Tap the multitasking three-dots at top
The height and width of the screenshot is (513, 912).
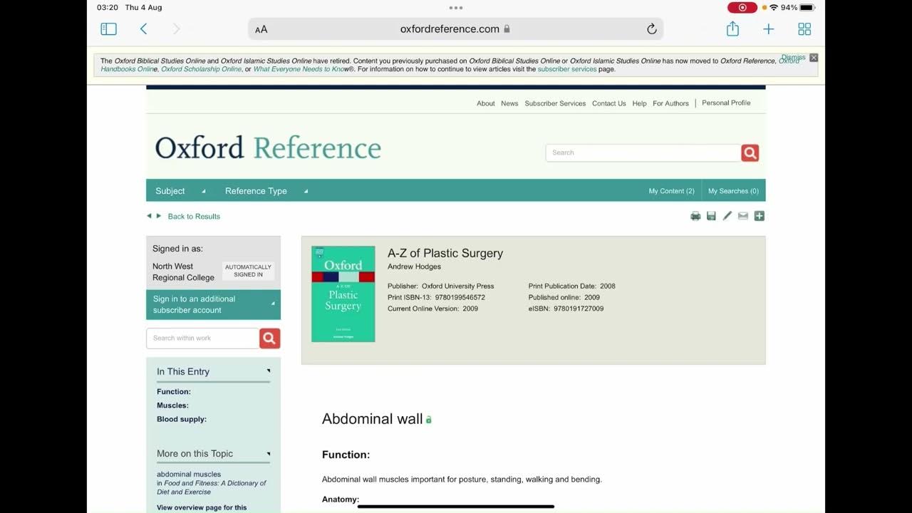456,8
